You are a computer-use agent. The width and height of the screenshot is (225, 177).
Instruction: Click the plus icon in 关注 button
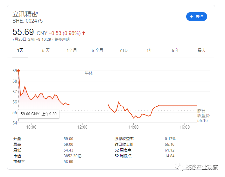pyautogui.click(x=191, y=17)
